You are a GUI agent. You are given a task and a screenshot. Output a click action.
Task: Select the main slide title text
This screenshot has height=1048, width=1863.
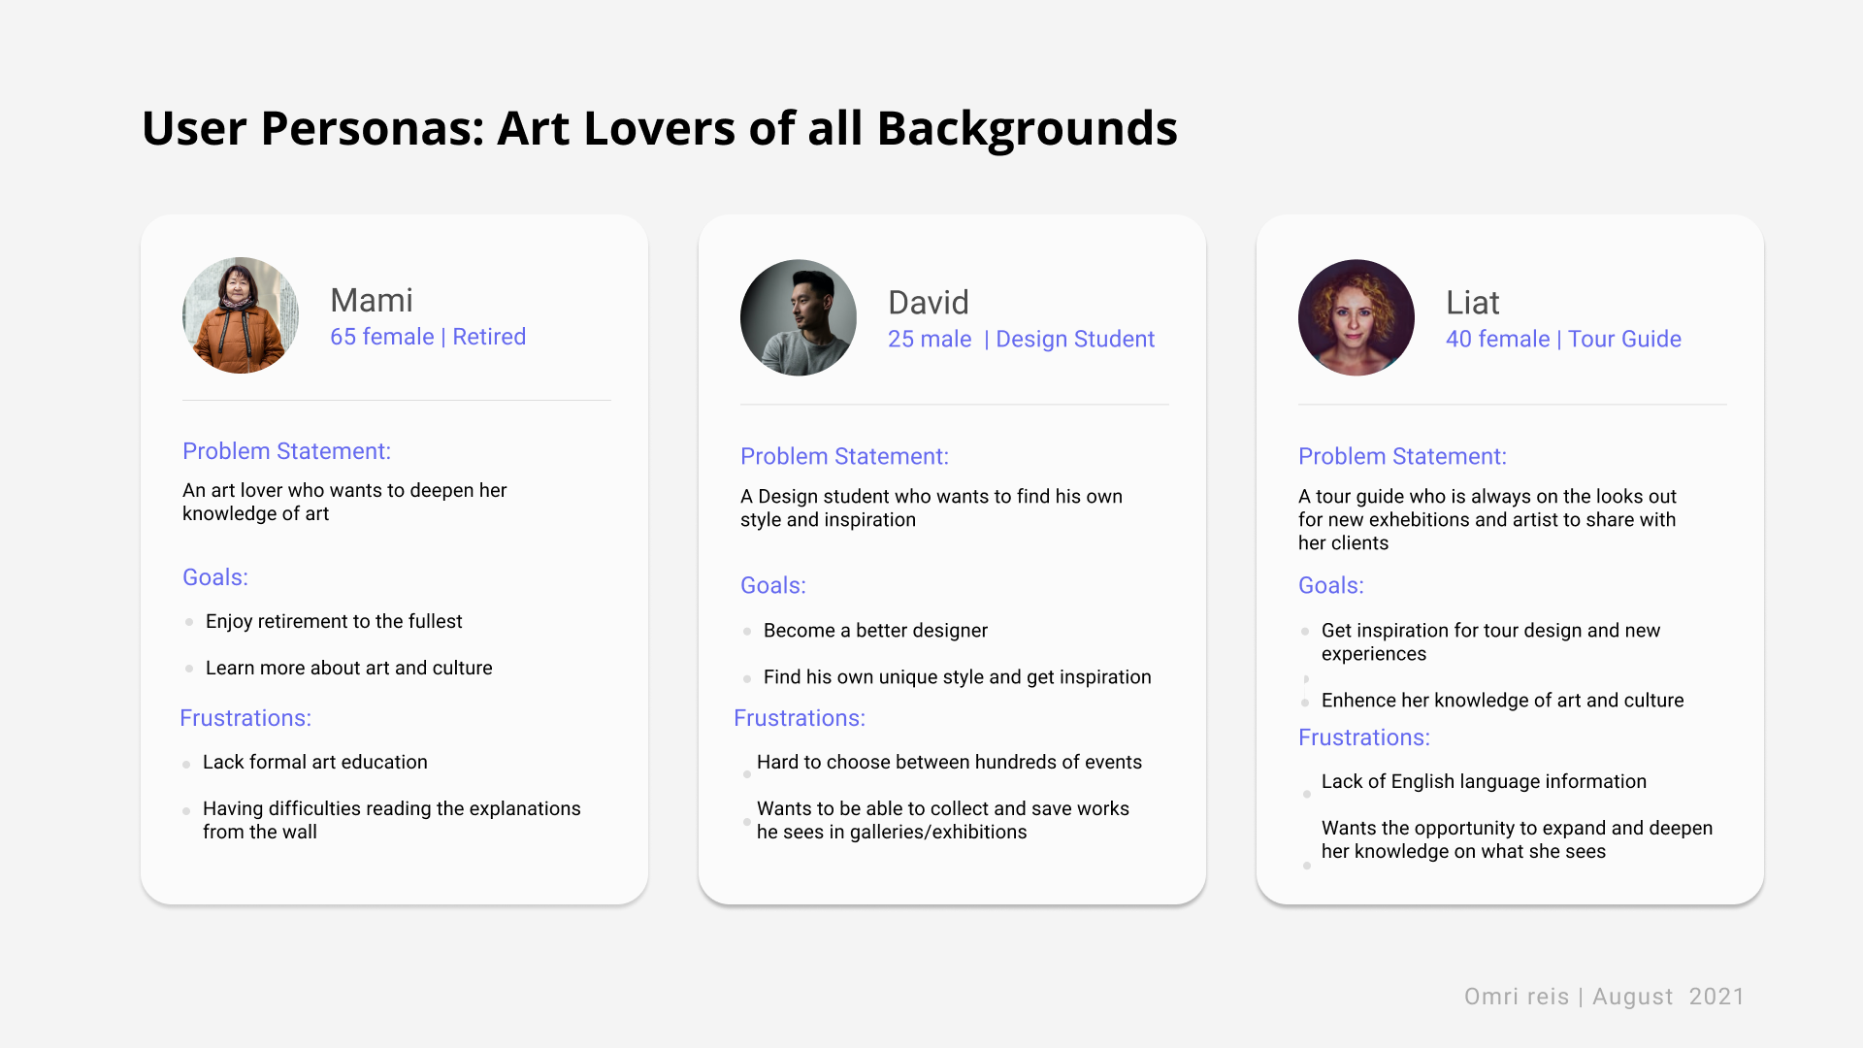click(659, 128)
